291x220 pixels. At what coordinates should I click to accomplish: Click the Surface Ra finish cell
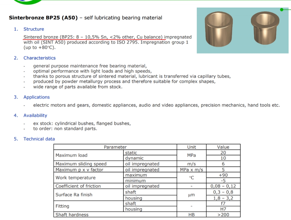pos(89,195)
